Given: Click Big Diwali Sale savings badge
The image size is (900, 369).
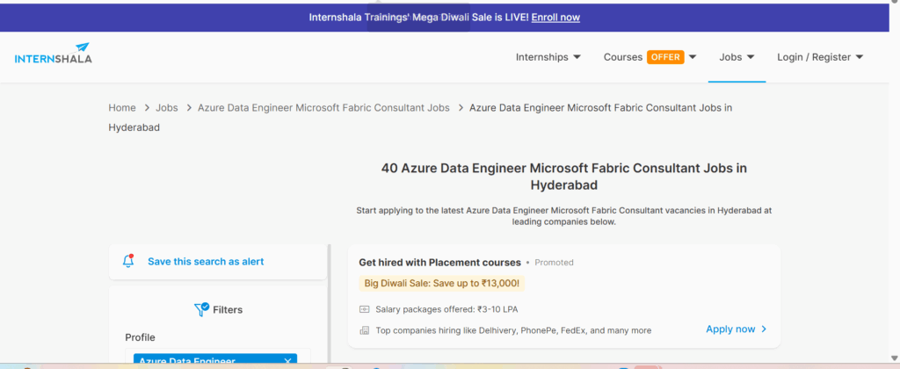Looking at the screenshot, I should tap(441, 283).
